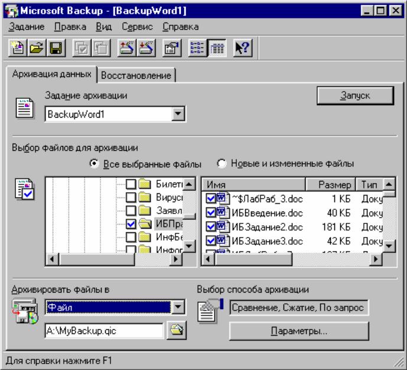Uncheck the ИБЗадание3.doc file checkbox
Image resolution: width=407 pixels, height=370 pixels.
point(210,241)
